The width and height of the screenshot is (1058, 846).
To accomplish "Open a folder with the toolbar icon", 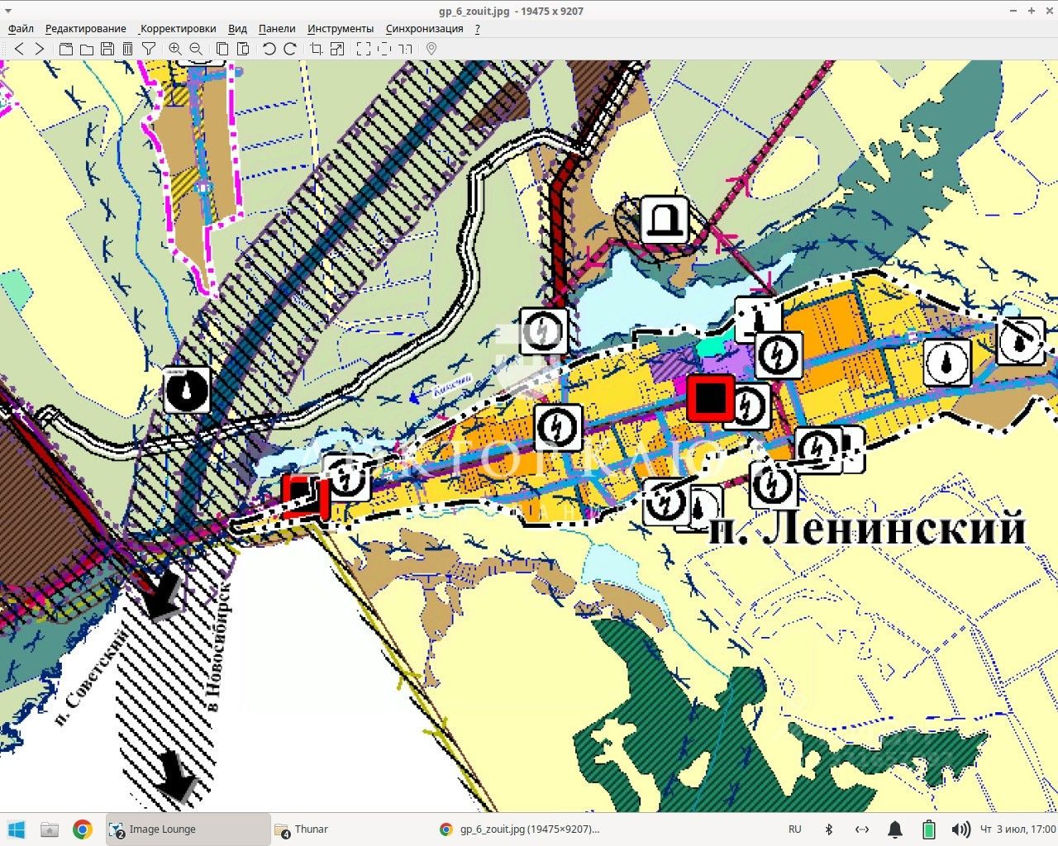I will coord(86,49).
